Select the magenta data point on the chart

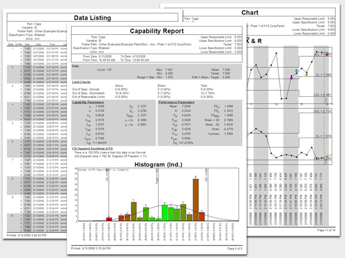291,78
